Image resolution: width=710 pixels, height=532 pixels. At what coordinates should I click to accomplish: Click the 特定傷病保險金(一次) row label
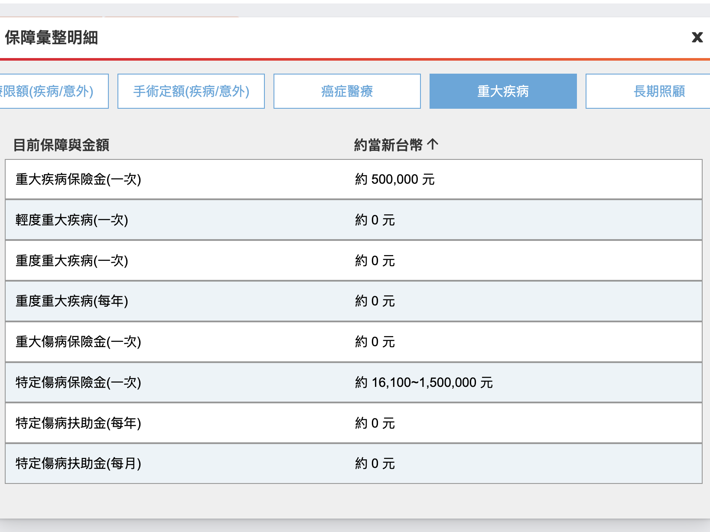78,383
